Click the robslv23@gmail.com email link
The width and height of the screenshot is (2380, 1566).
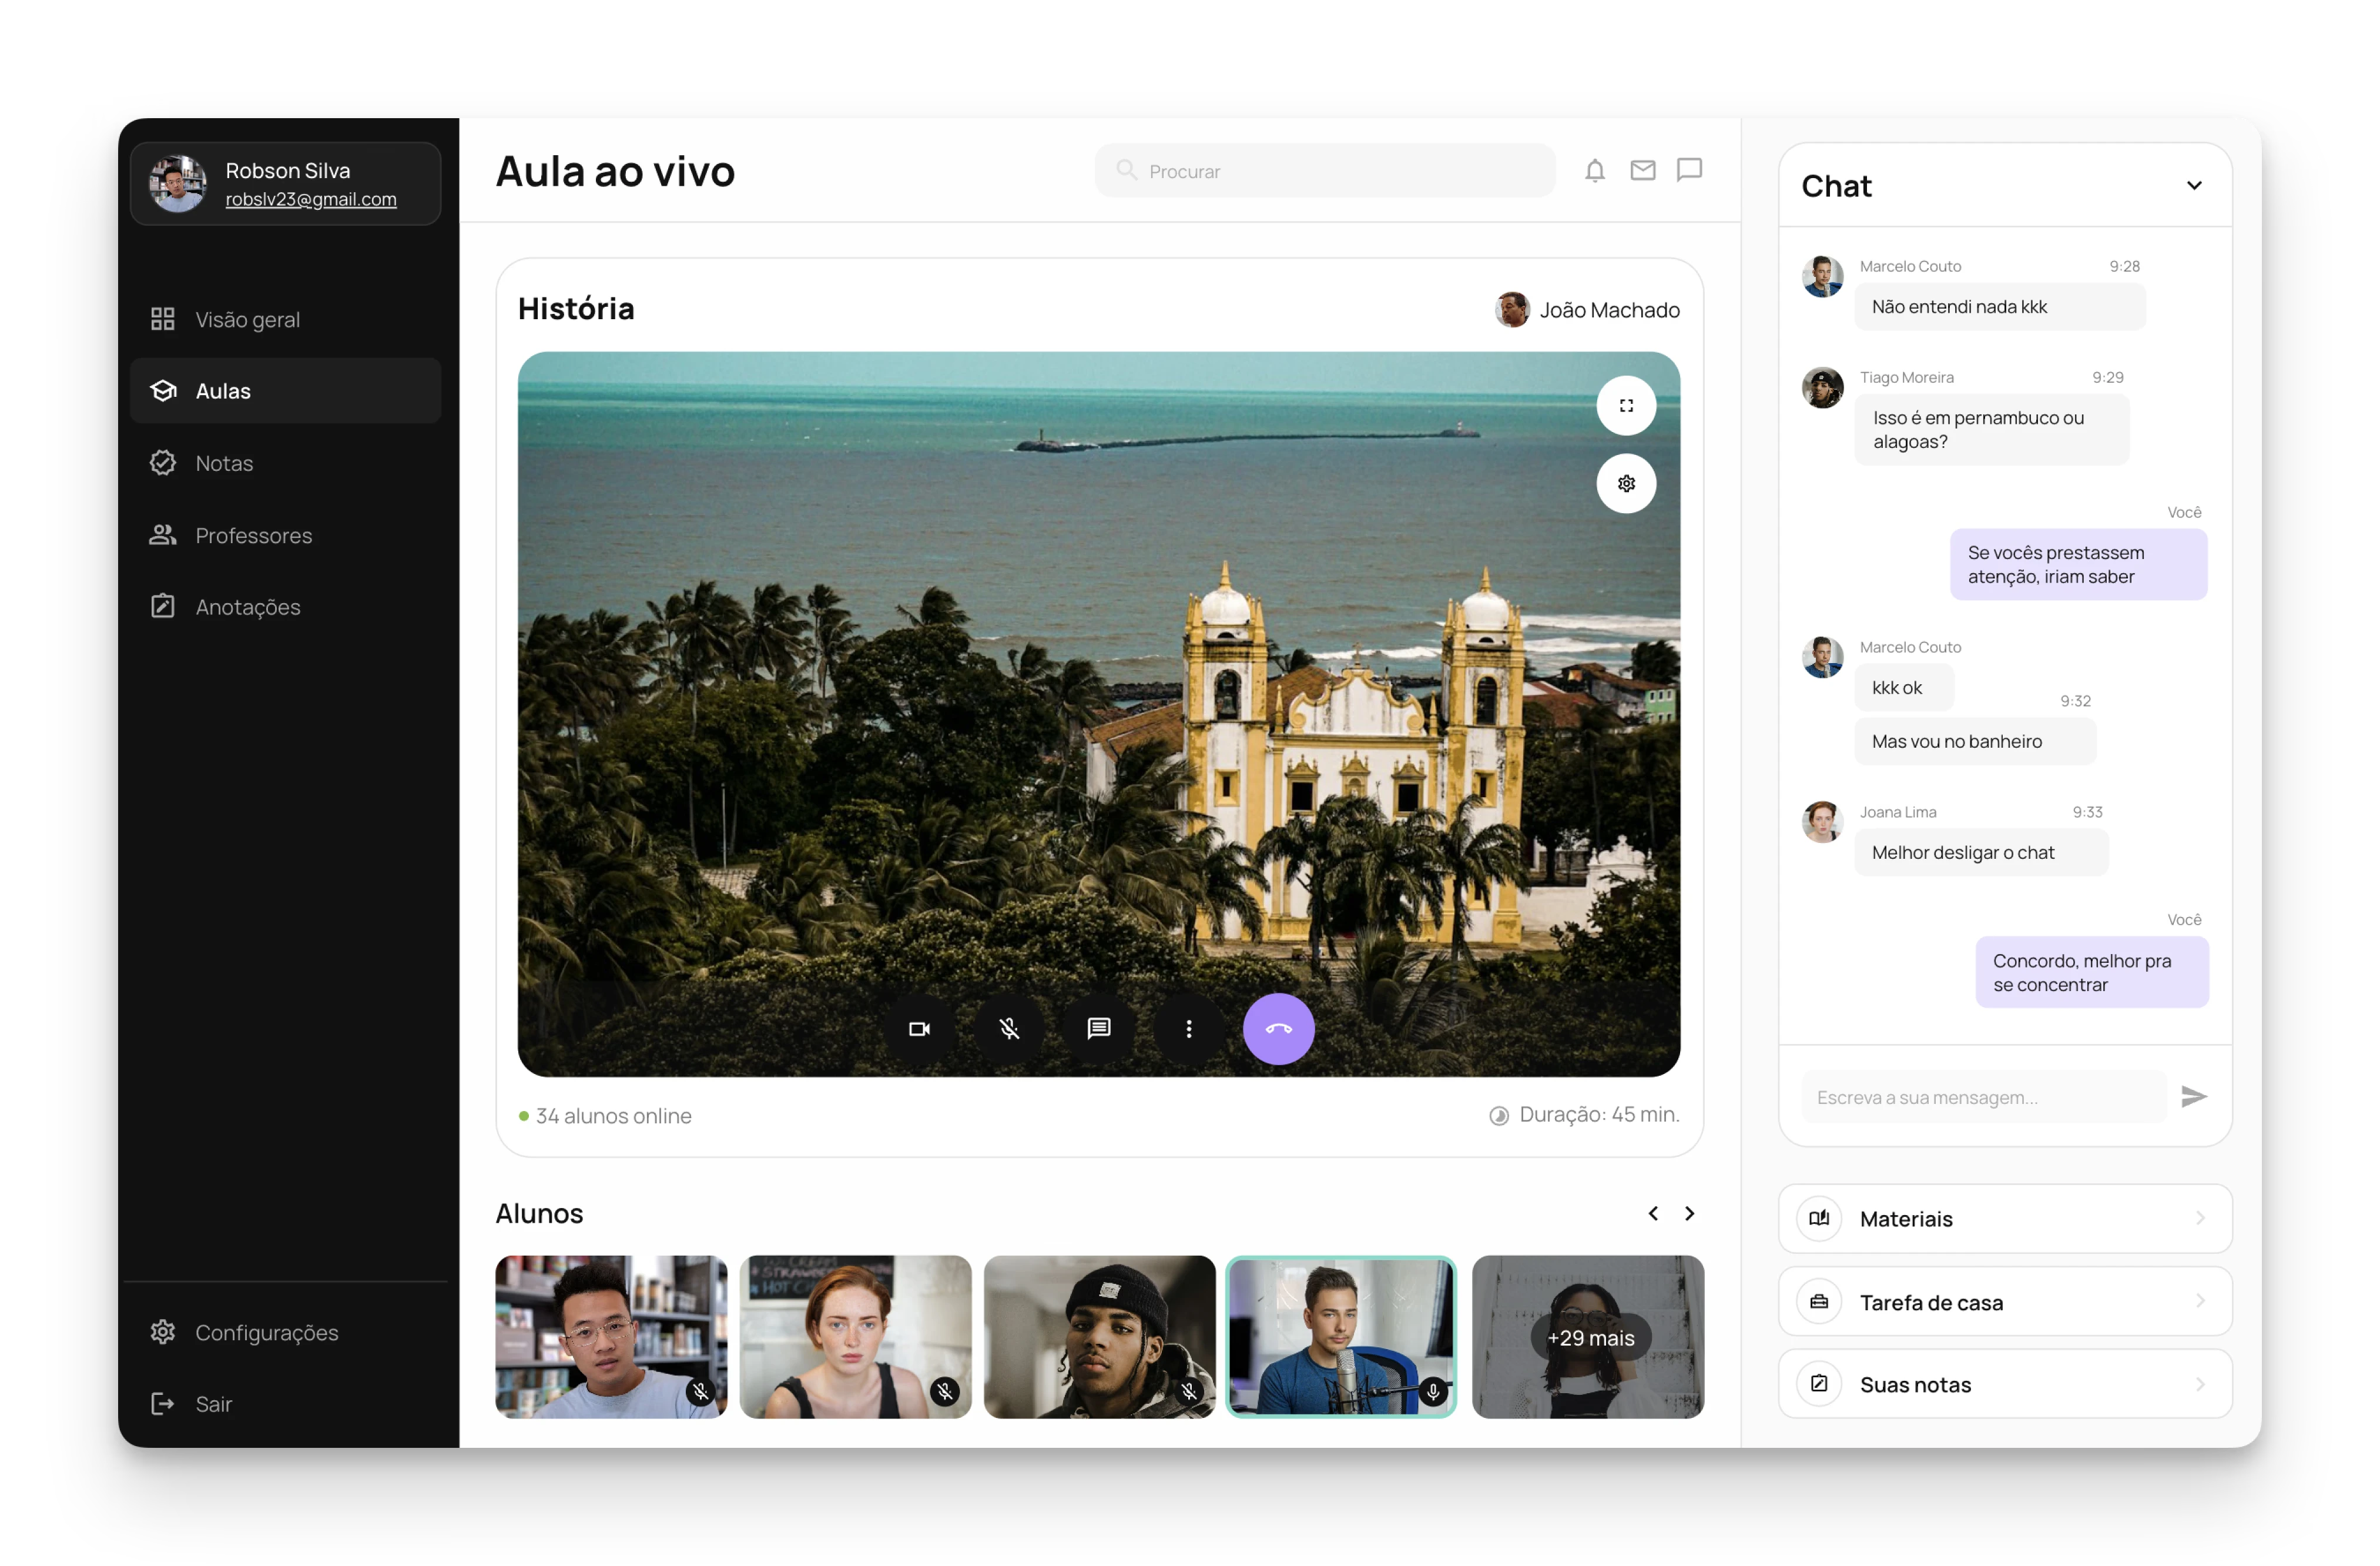click(311, 199)
